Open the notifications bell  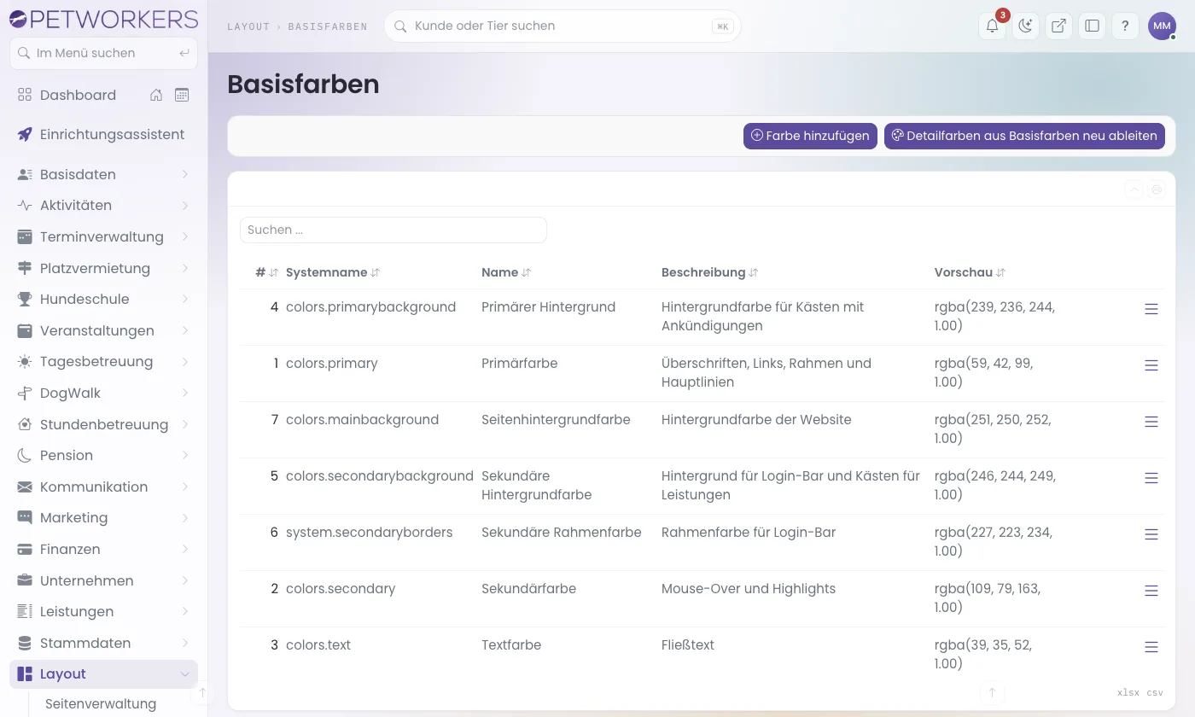click(992, 26)
